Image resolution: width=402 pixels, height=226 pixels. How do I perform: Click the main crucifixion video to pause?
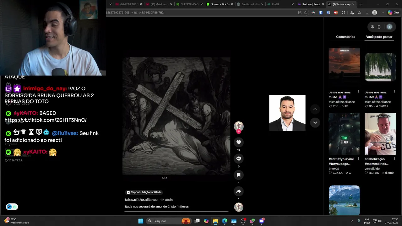tap(176, 116)
